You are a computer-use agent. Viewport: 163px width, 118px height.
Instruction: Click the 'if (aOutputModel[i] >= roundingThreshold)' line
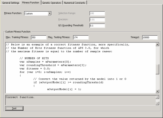68,82
